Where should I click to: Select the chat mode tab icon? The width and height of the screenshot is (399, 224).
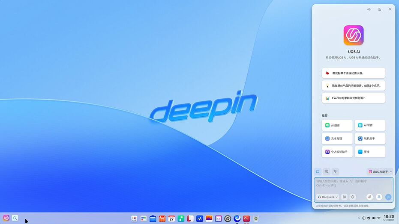318,171
